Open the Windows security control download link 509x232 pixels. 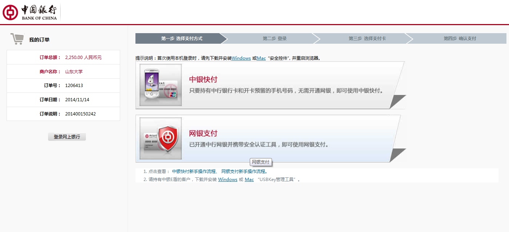click(241, 58)
